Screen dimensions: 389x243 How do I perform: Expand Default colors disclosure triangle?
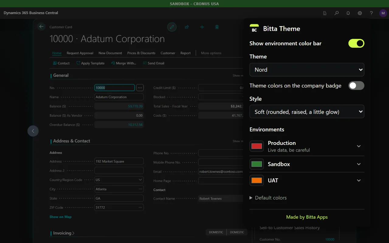[x=251, y=198]
